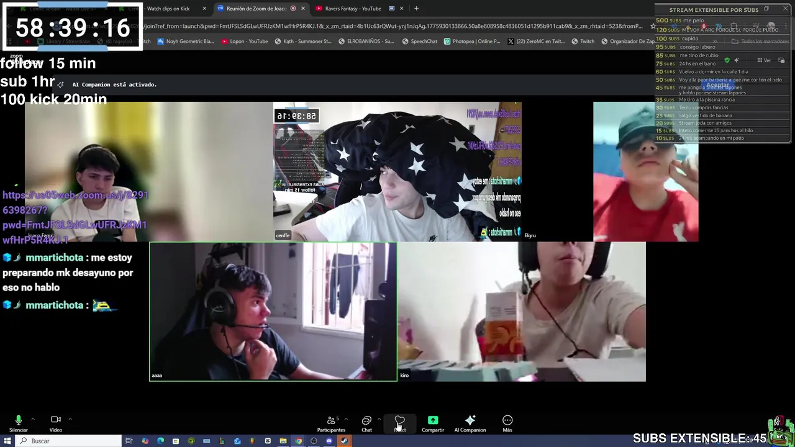Open the AI Companion sparkle icon
Screen dimensions: 795x447
pos(470,420)
